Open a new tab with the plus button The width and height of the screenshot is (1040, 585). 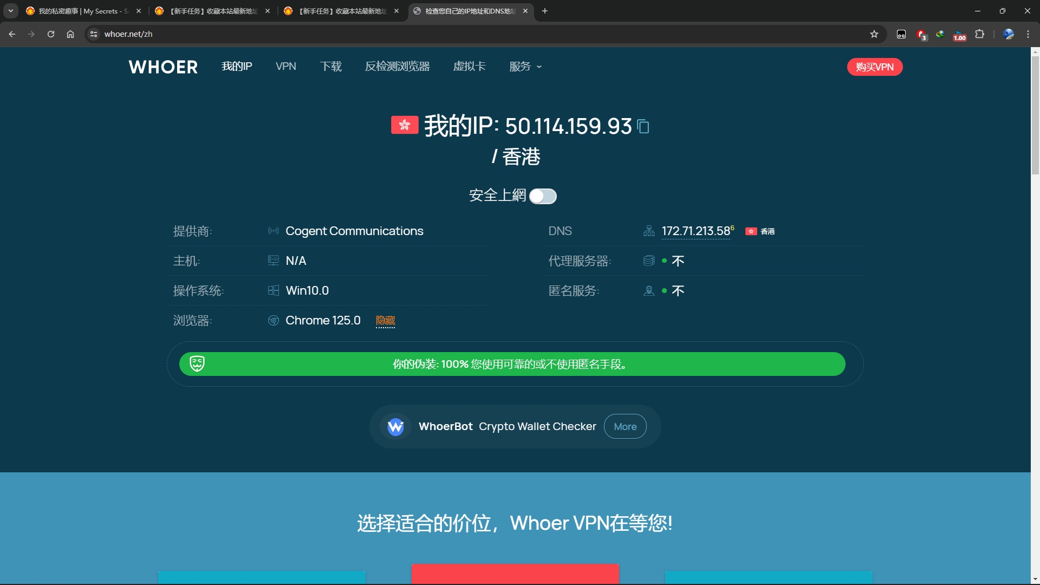pos(545,11)
